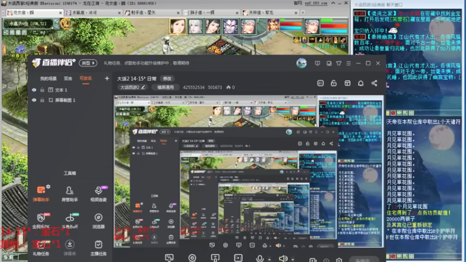Switch to game tab 天秤座丶紫龙
This screenshot has height=262, width=466.
tap(270, 12)
